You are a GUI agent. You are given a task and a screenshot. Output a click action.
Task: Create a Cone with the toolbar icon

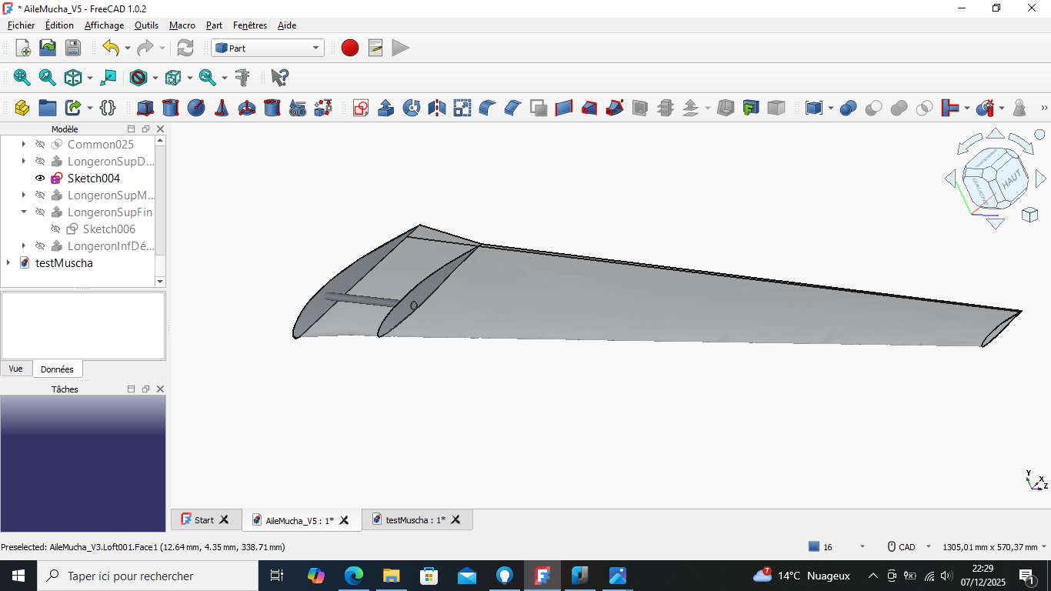pos(222,108)
